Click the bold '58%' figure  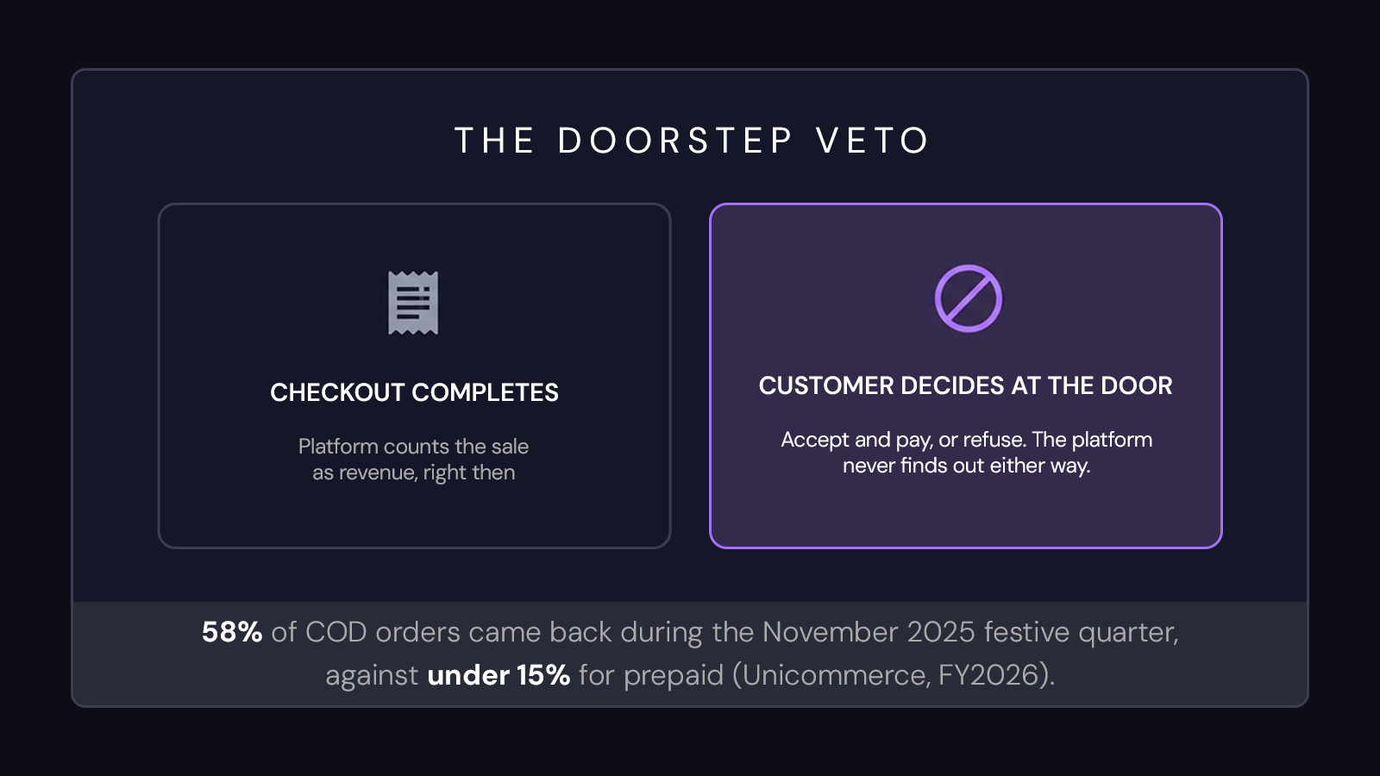[x=232, y=632]
